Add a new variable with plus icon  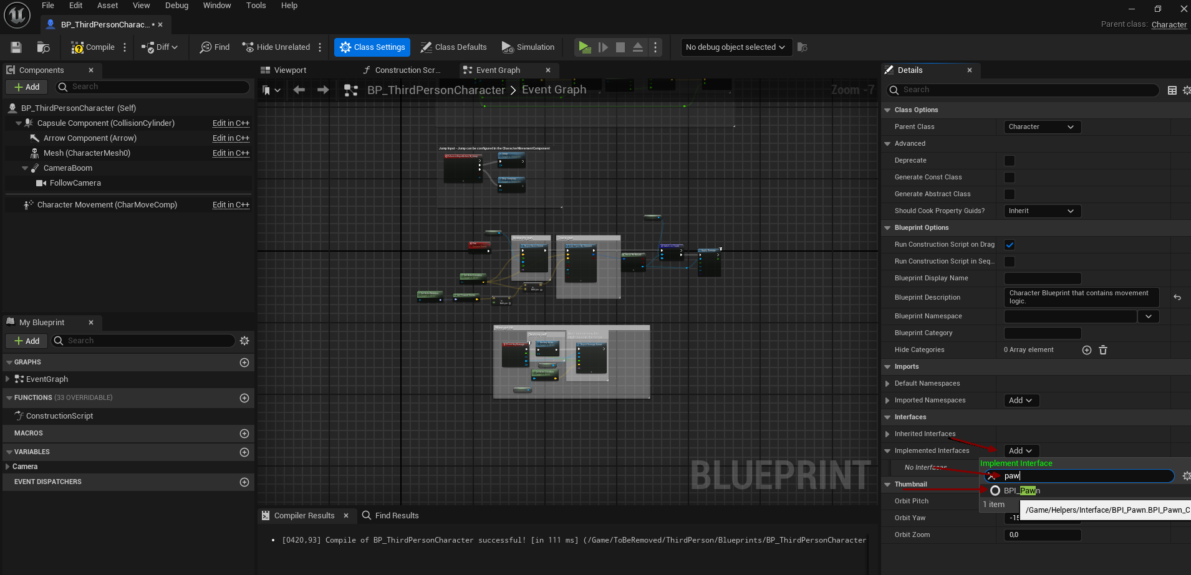tap(244, 452)
